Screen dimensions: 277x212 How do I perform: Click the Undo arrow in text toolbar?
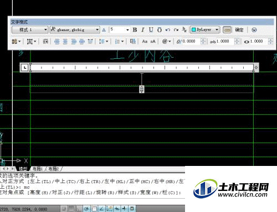point(168,30)
